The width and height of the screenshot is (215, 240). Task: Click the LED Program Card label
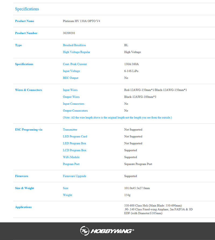[75, 137]
